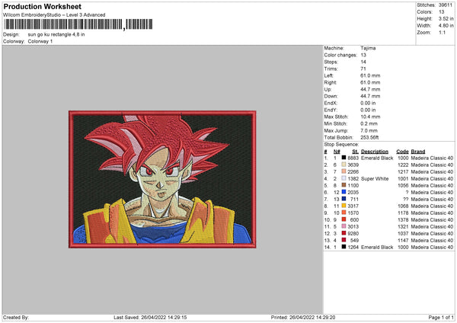Click the Min Stitch value "0.2 mm"

369,123
